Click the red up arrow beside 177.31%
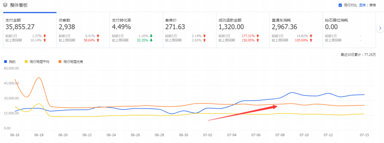Viewport: 384px width, 143px height. click(258, 36)
